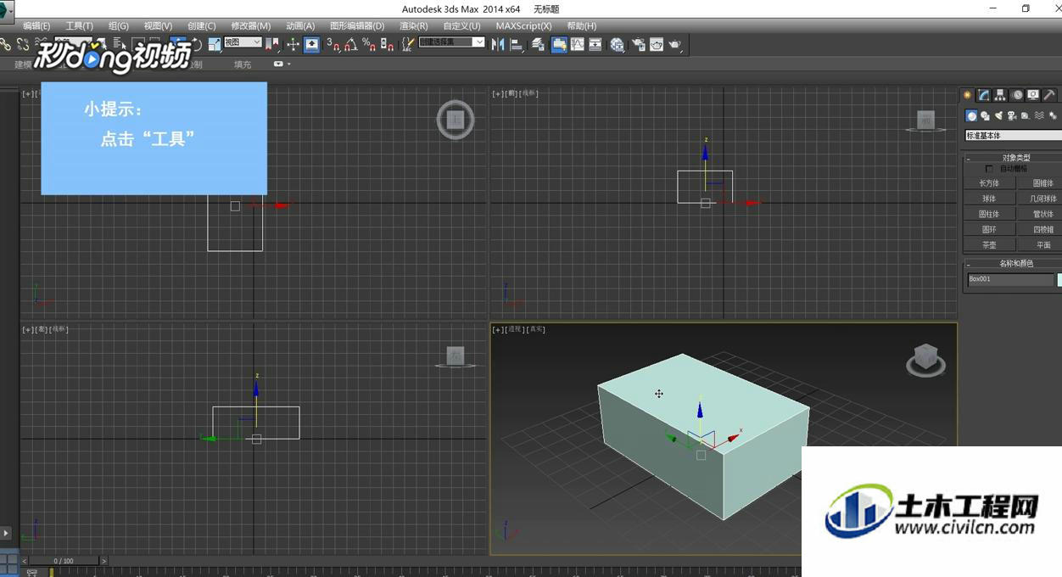The height and width of the screenshot is (577, 1062).
Task: Click the Align tool icon
Action: [517, 44]
